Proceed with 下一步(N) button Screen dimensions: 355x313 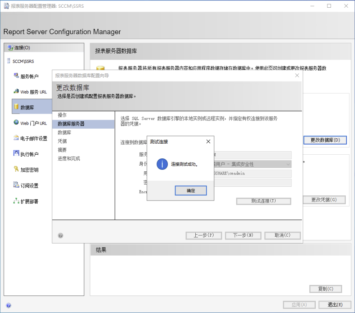tap(243, 235)
